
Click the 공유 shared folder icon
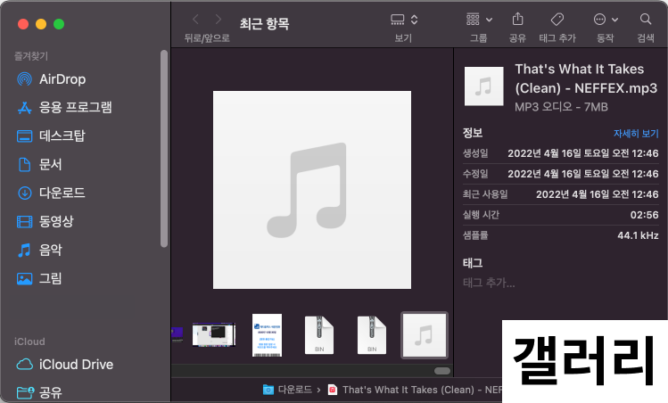25,392
